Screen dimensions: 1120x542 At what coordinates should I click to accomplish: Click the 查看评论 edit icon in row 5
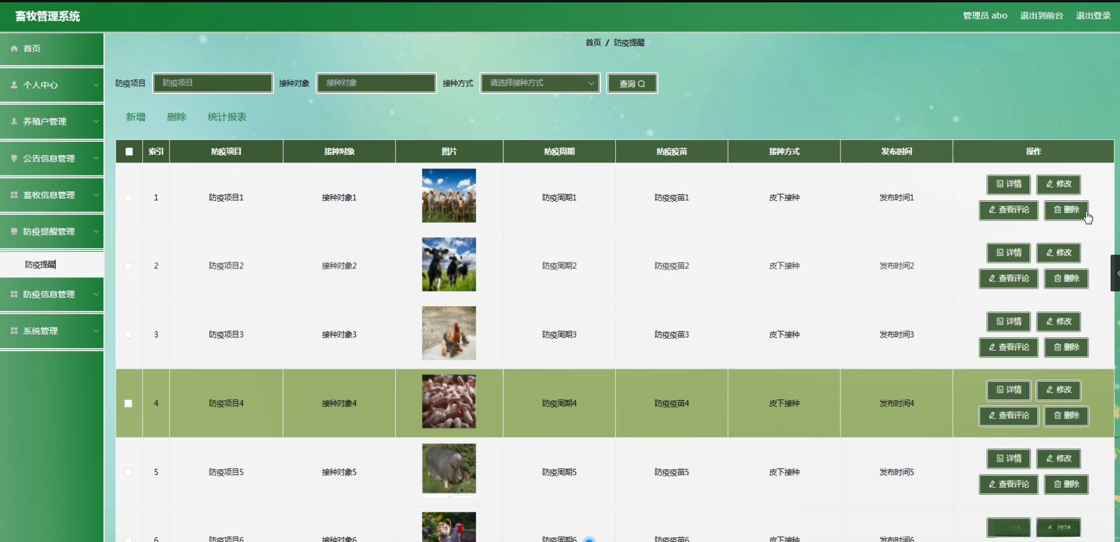click(x=992, y=484)
